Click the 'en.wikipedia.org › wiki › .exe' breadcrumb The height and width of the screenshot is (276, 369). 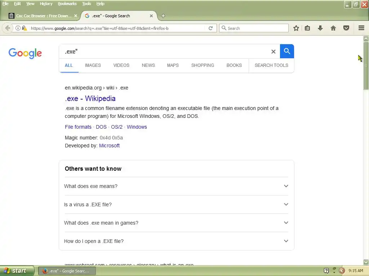(x=97, y=88)
